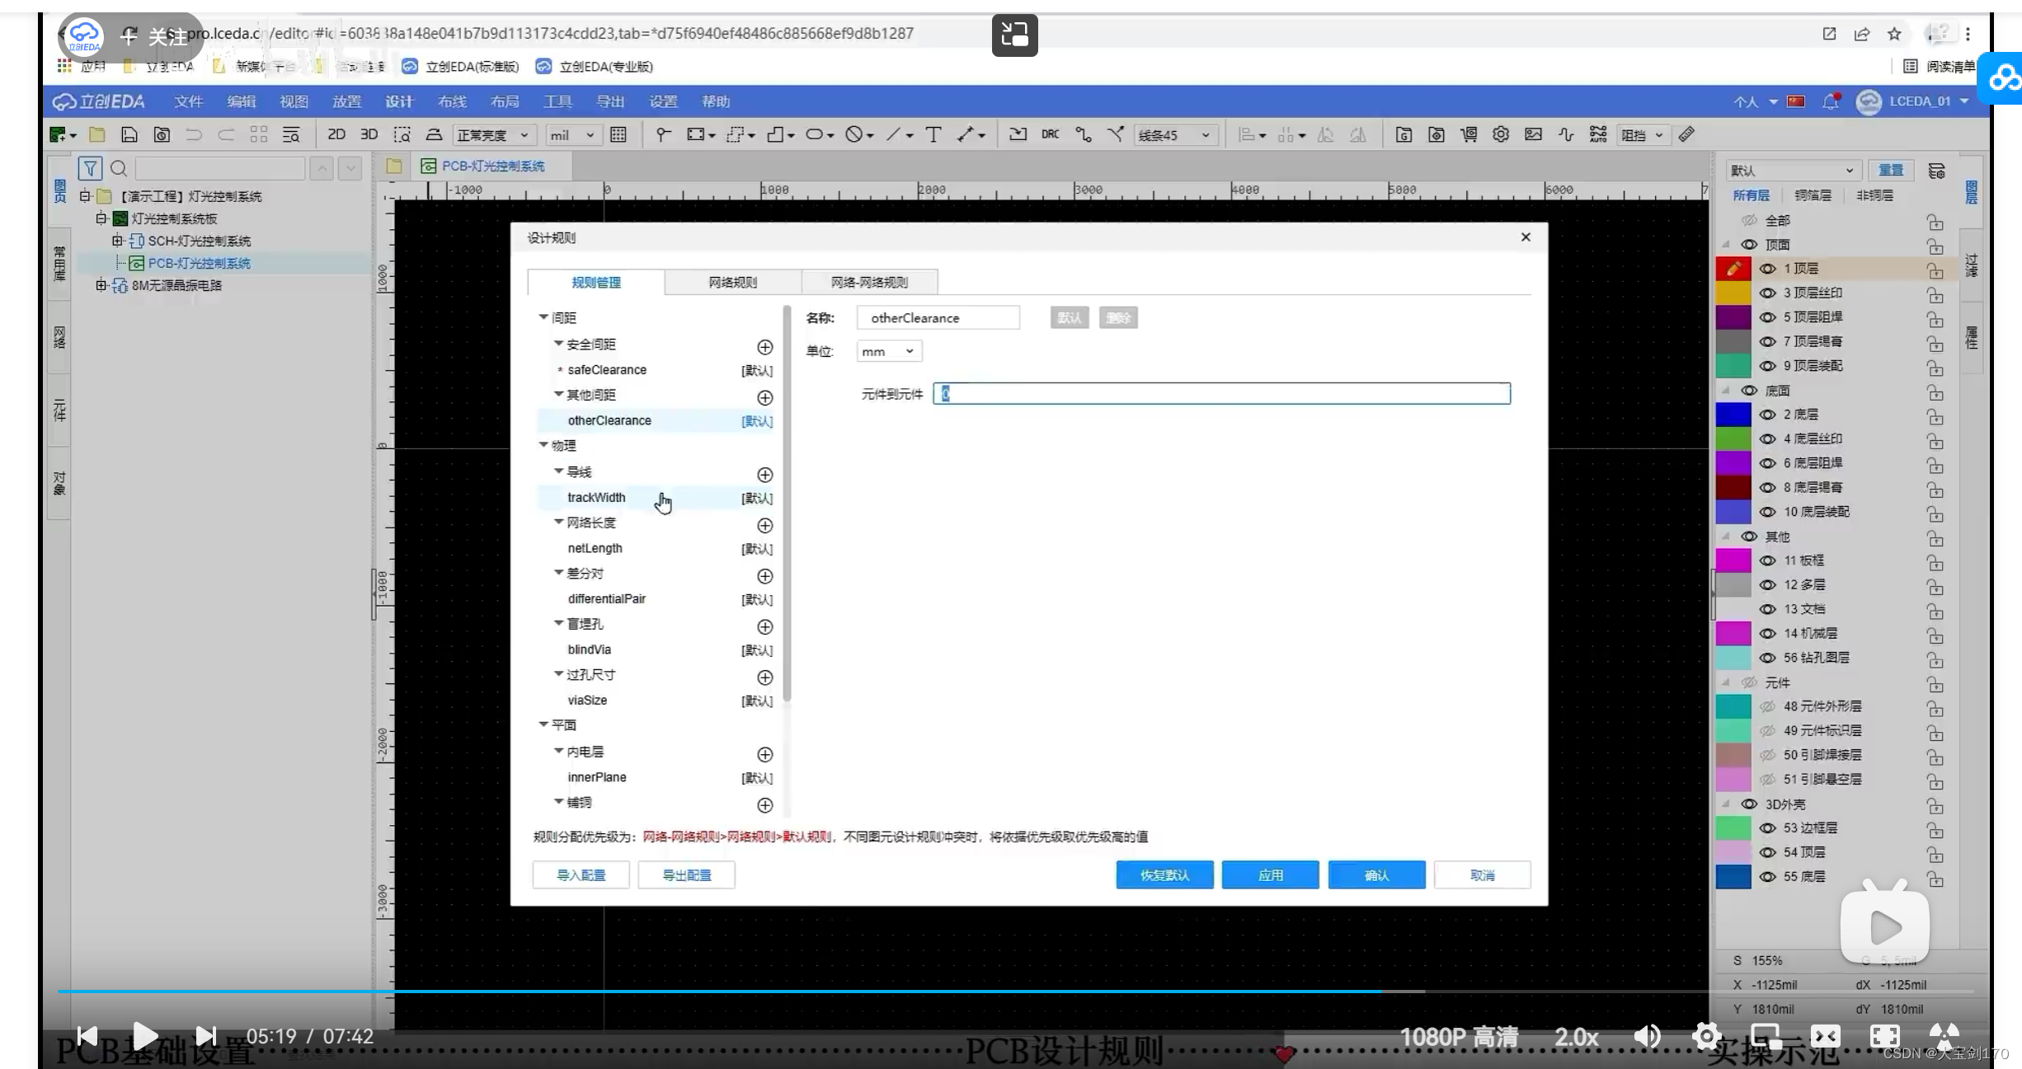Click the blue 2 底层 color swatch
This screenshot has height=1069, width=2022.
[1733, 415]
